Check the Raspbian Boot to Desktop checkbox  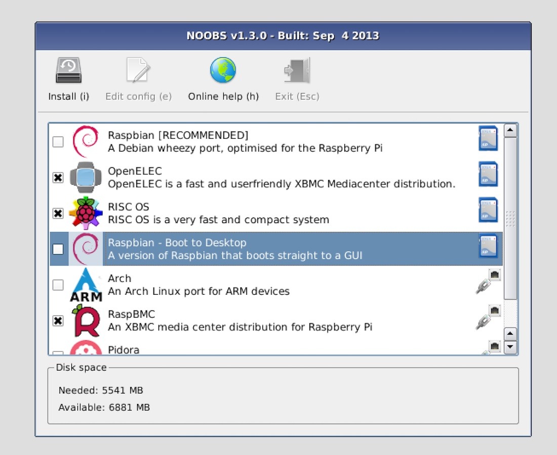[58, 249]
